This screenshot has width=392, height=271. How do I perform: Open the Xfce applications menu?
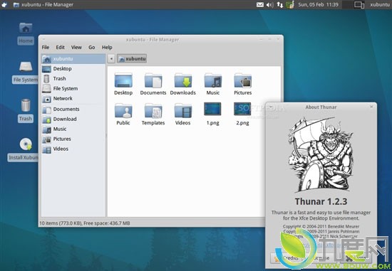pos(4,4)
